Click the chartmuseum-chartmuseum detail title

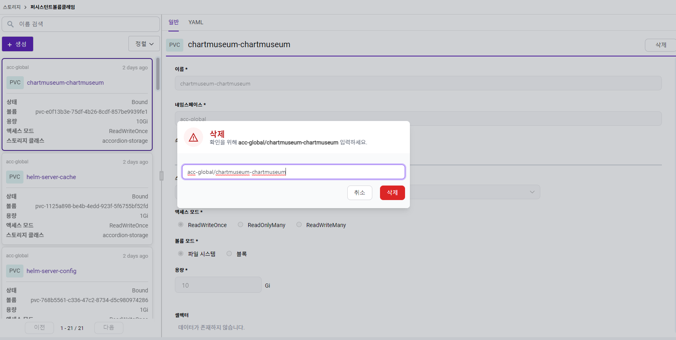(239, 44)
